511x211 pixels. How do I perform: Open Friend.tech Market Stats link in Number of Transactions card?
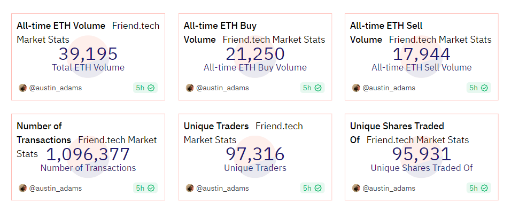point(87,147)
